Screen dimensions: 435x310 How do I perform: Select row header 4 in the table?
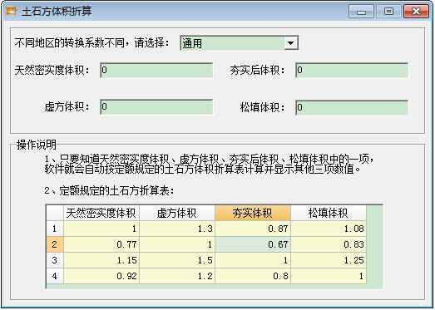tap(55, 276)
